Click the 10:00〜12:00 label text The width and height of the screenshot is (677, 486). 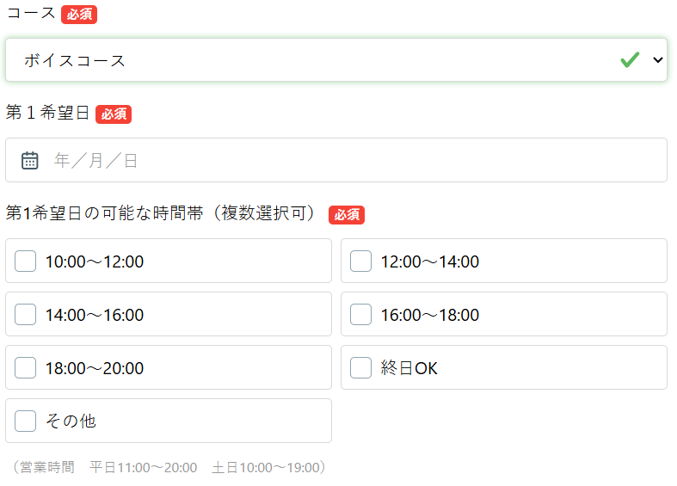[95, 262]
